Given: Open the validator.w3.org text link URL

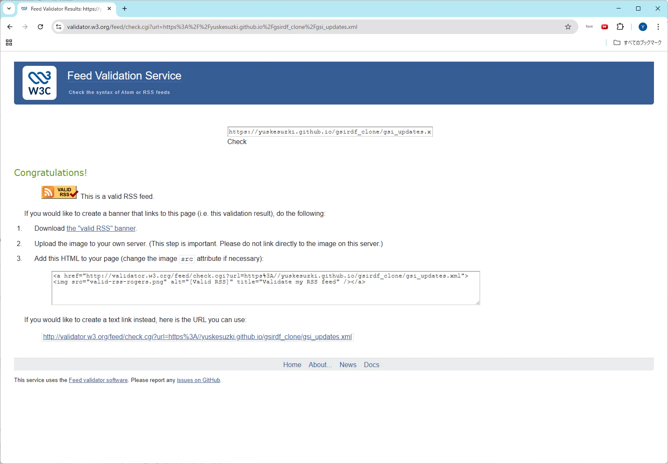Looking at the screenshot, I should tap(197, 337).
